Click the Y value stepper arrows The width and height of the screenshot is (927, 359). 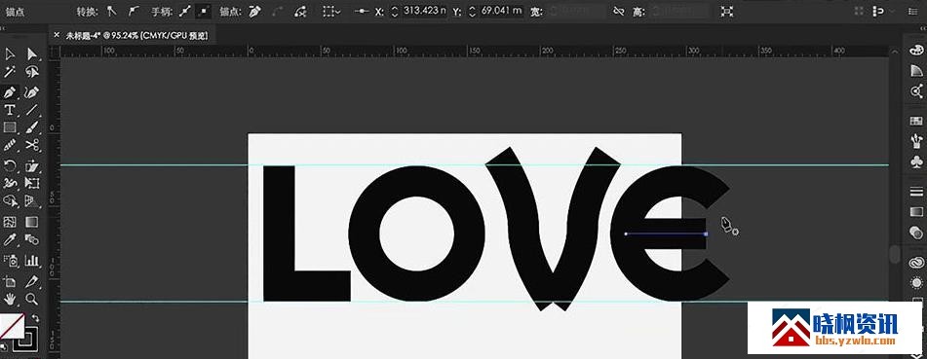click(472, 11)
